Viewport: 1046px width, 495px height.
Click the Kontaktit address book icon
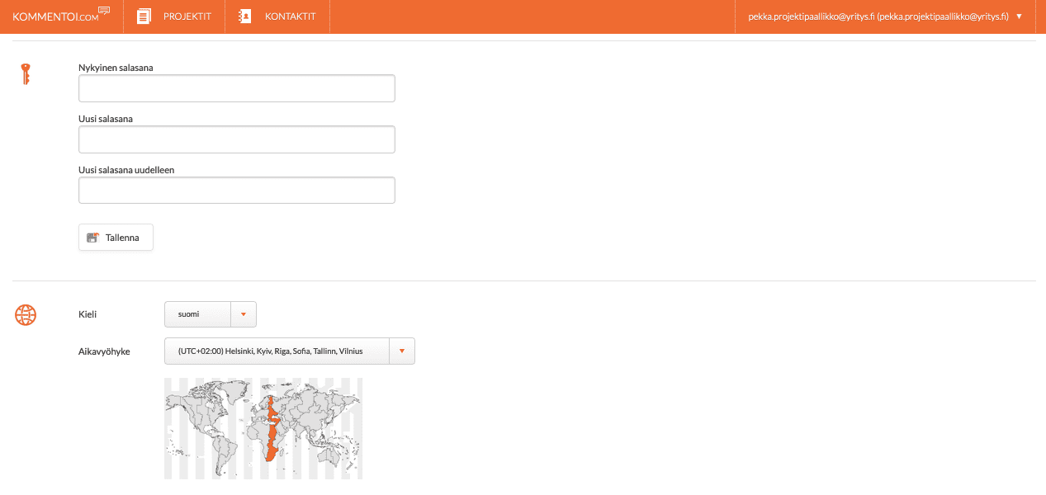point(244,16)
